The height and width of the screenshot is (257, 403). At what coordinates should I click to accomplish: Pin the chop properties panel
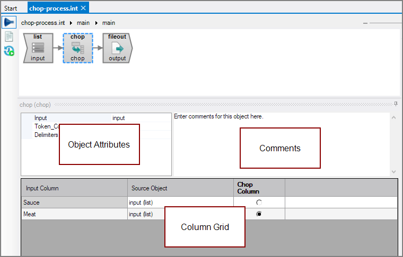396,104
